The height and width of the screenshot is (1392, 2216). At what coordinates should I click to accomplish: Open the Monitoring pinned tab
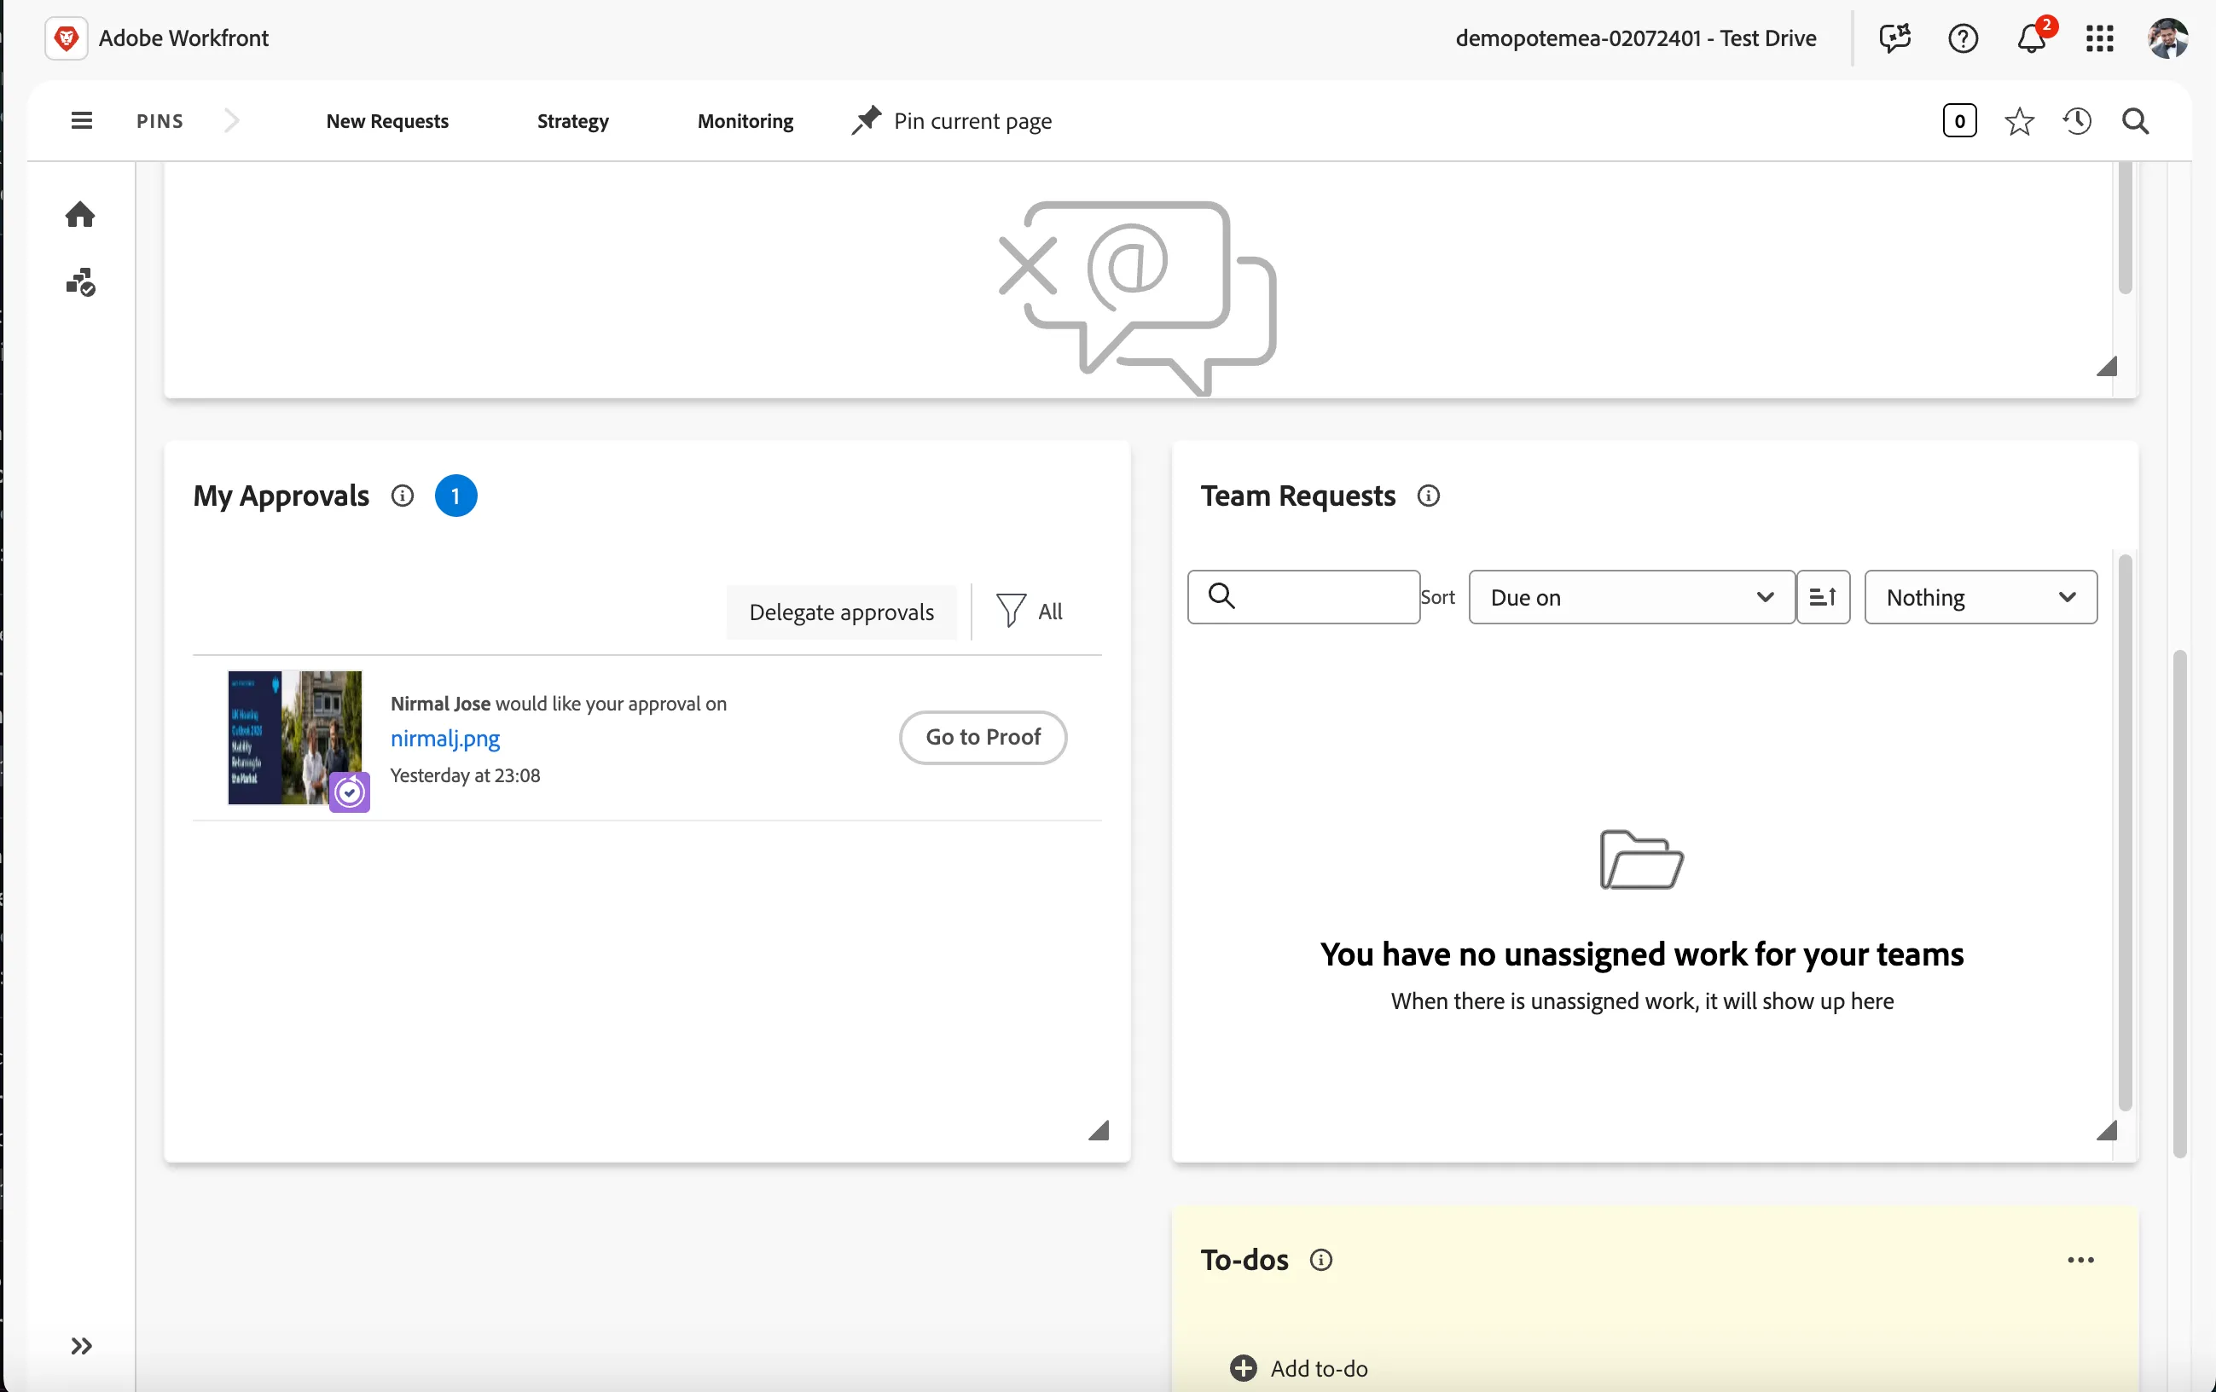click(x=745, y=120)
